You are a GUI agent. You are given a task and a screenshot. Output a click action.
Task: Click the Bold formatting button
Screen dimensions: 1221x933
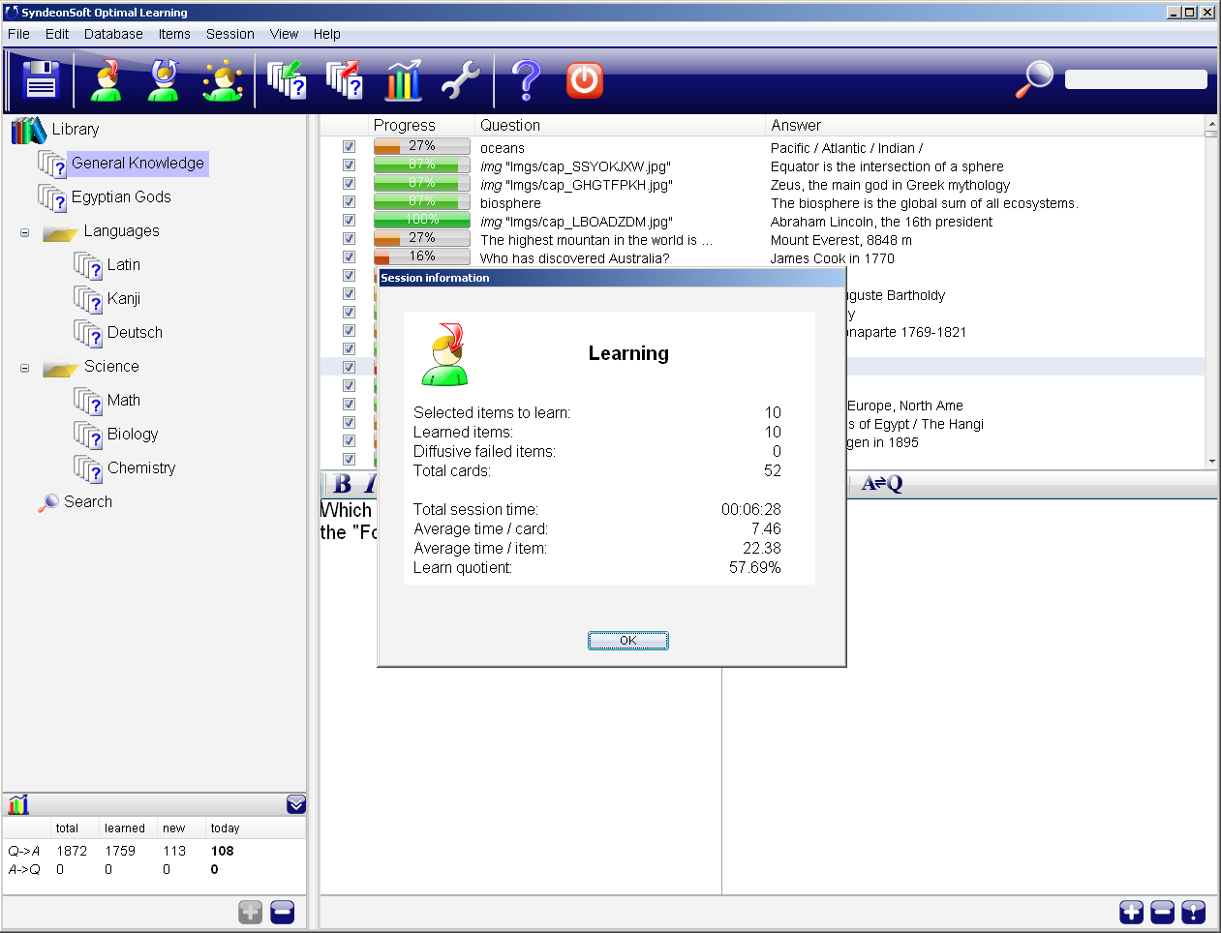pos(343,484)
